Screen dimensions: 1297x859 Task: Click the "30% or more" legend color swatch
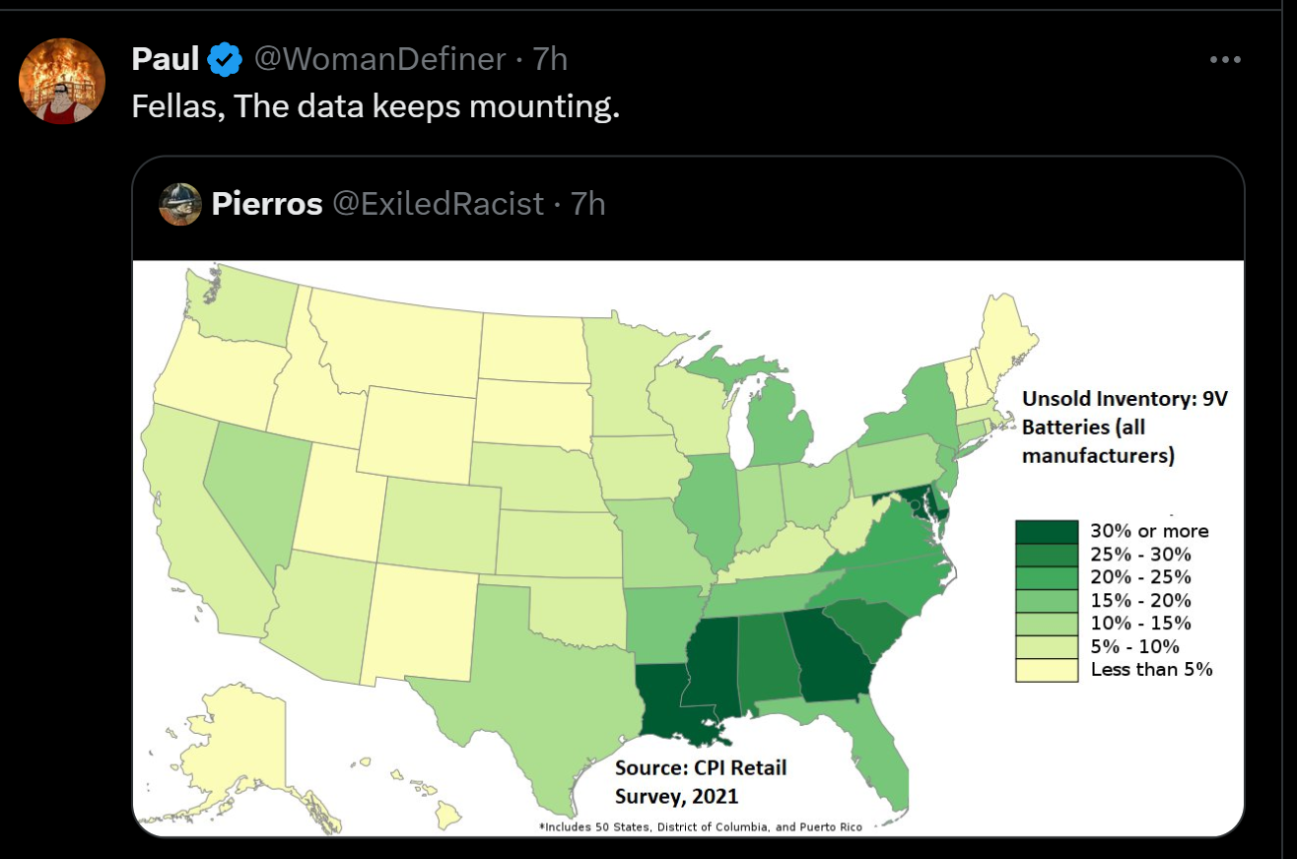1048,531
